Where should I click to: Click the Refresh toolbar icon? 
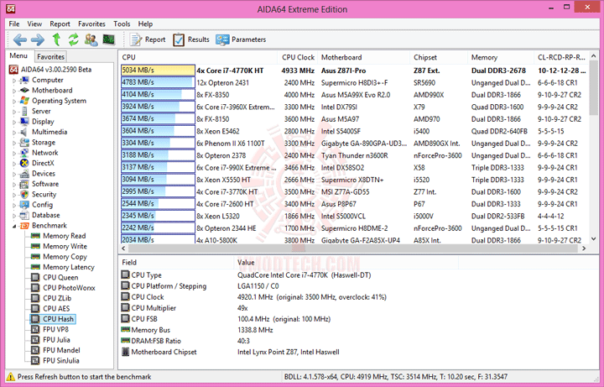73,39
